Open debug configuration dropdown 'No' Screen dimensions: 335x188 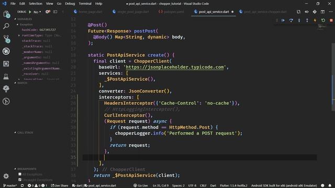37,12
